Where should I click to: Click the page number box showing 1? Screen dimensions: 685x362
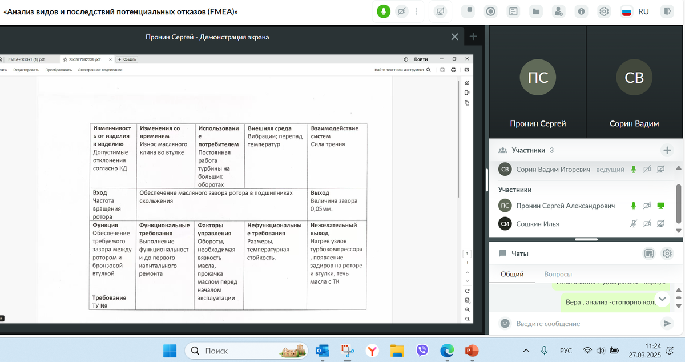tap(467, 253)
